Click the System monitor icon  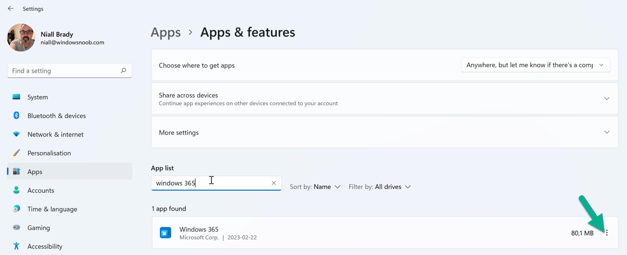tap(17, 97)
